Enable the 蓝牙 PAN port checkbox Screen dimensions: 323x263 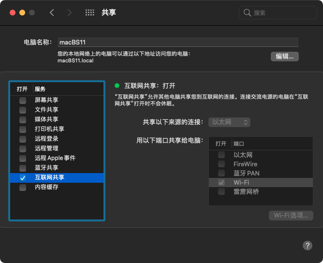(221, 173)
